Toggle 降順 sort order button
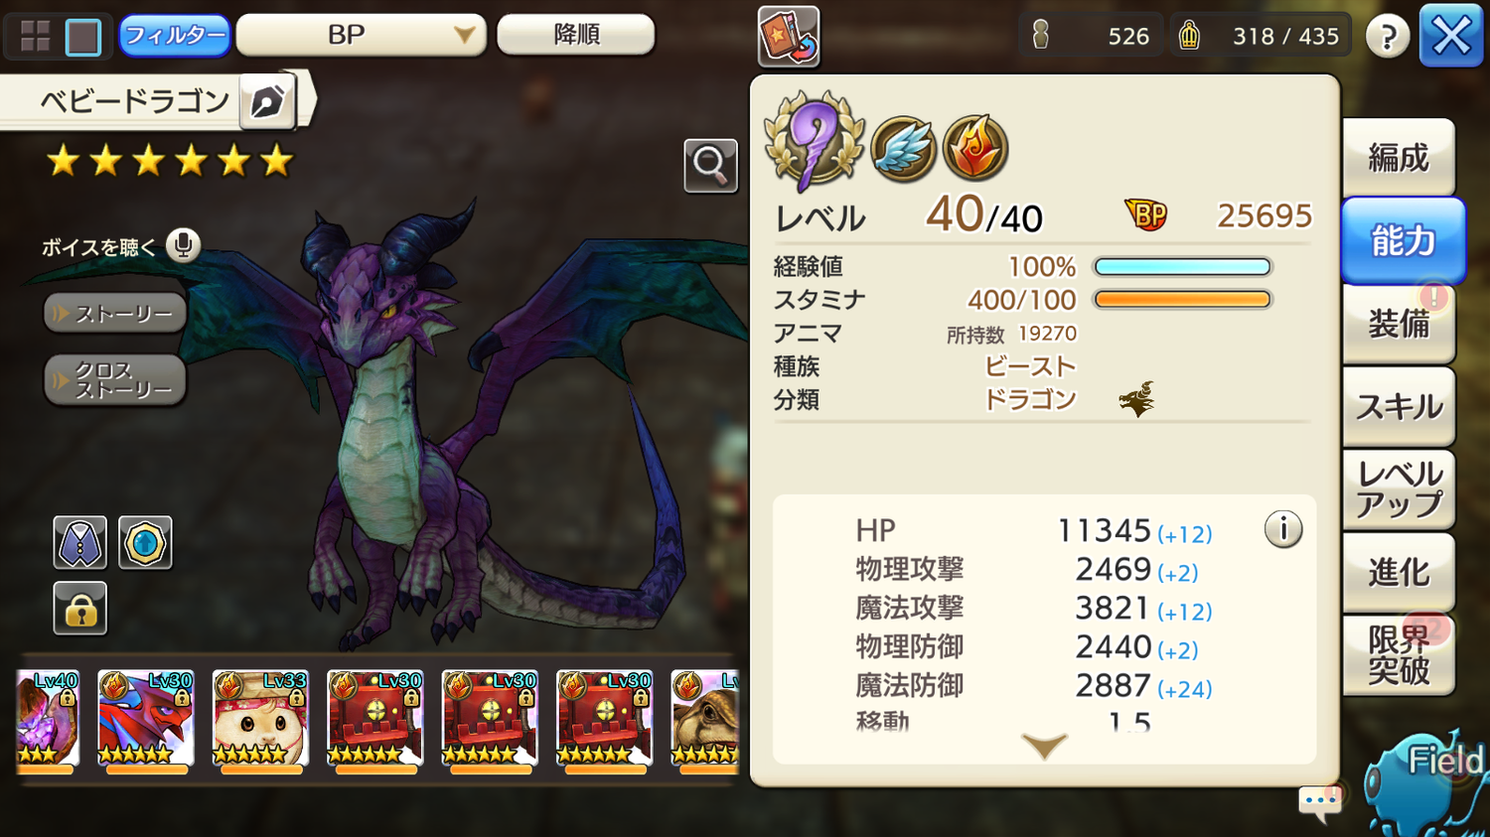Screen dimensions: 1490x837 (x=576, y=35)
